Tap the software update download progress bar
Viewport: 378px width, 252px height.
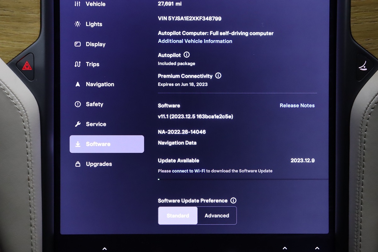pyautogui.click(x=243, y=179)
